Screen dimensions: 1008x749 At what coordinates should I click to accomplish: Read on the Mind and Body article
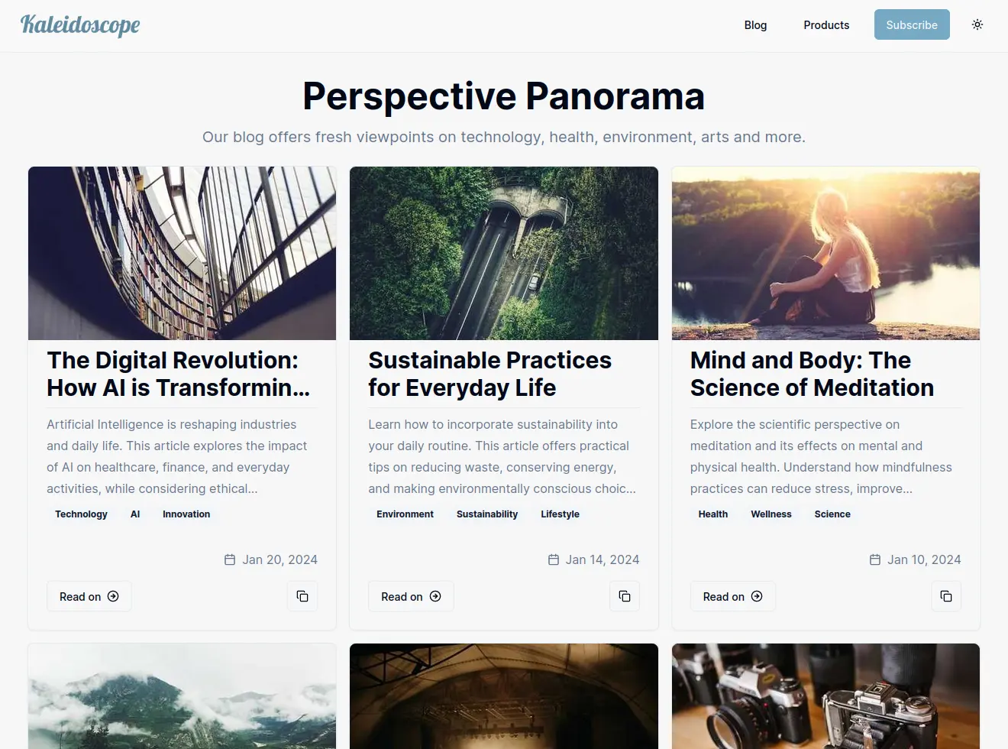pos(733,596)
